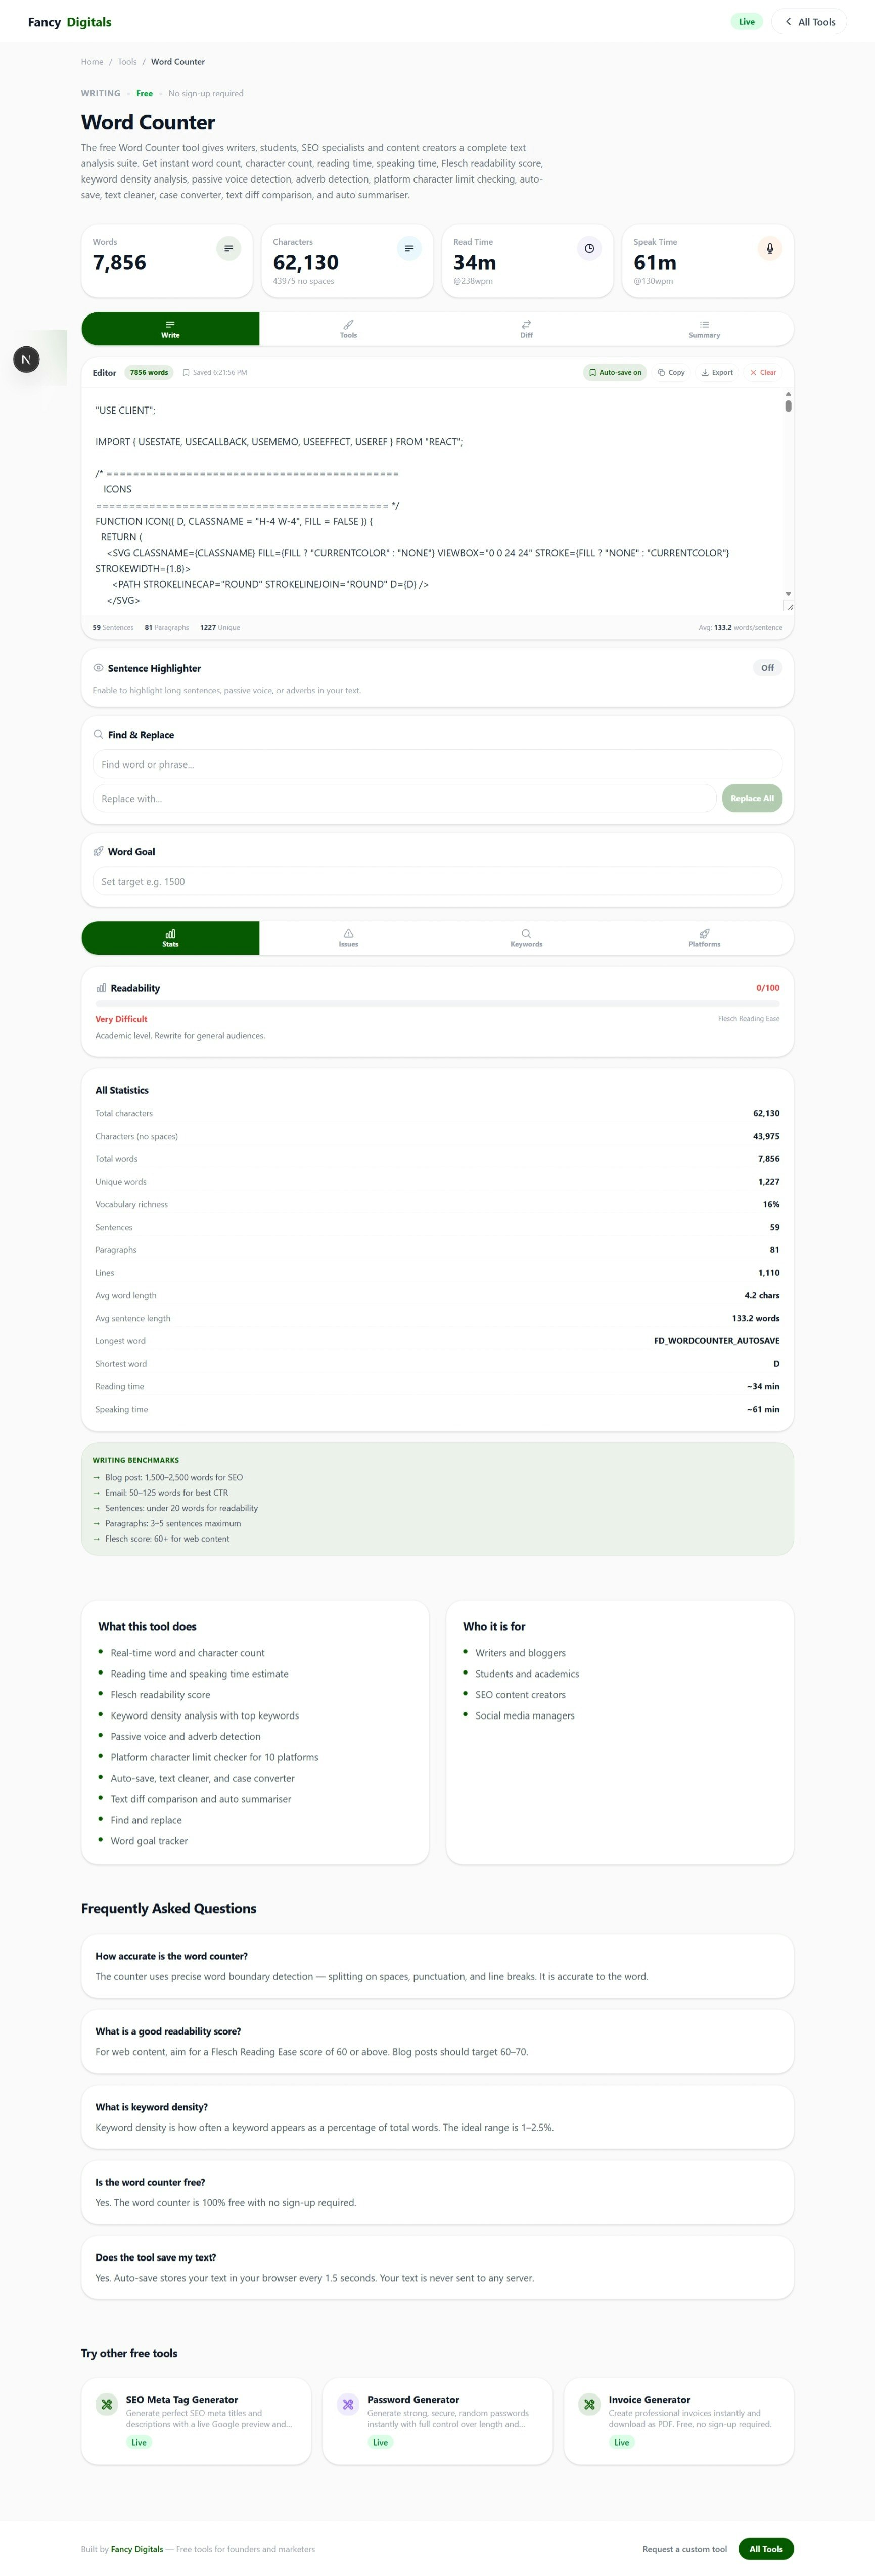Click the Fancy Digitals footer link
Viewport: 875px width, 2576px height.
[x=137, y=2549]
